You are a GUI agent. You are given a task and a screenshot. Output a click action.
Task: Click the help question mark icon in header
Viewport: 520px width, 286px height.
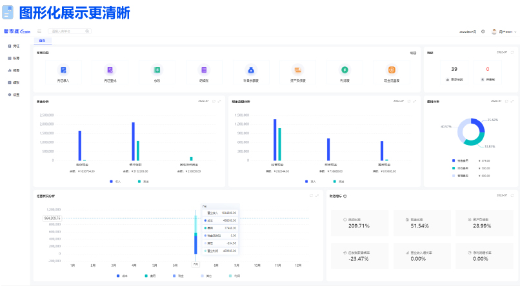pos(483,31)
